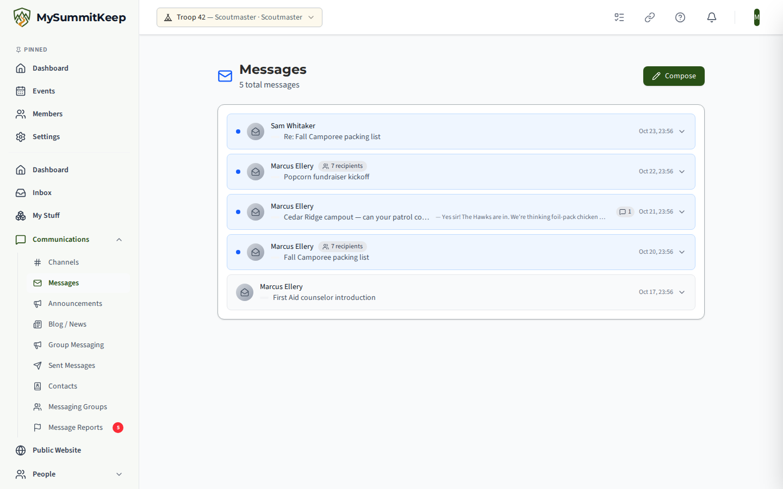Click the MySummitKeep logo icon

click(22, 17)
